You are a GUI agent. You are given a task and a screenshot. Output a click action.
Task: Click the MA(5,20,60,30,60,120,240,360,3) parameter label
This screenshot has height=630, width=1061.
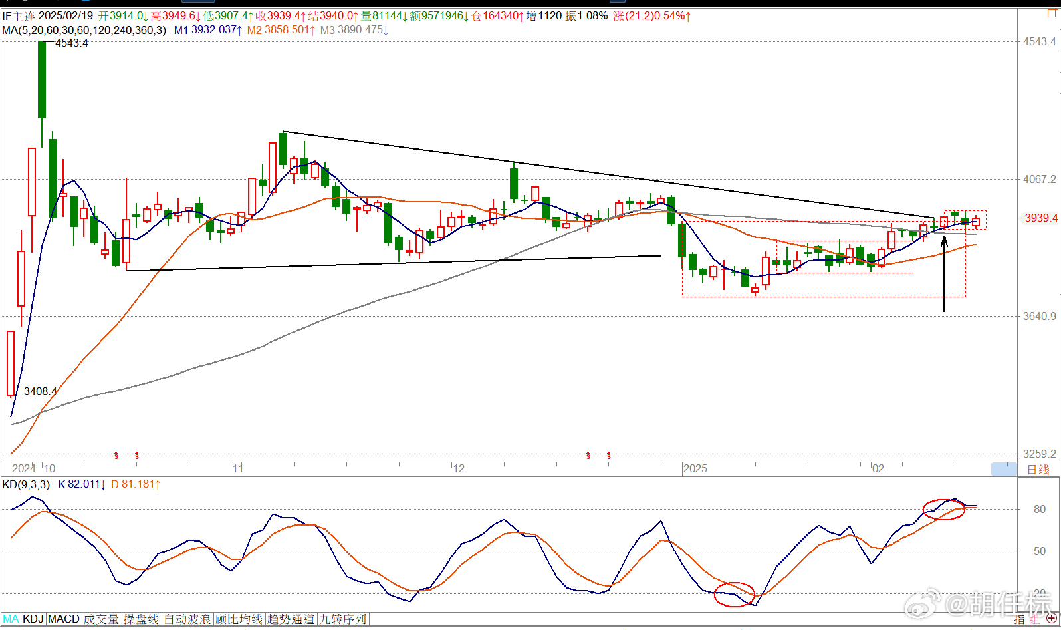84,30
